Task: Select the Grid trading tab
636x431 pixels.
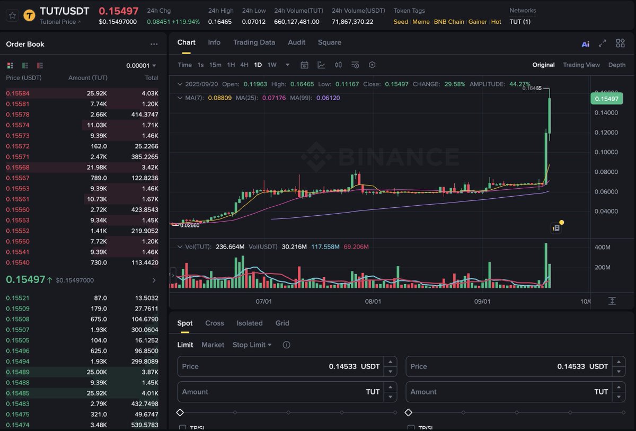Action: click(282, 323)
